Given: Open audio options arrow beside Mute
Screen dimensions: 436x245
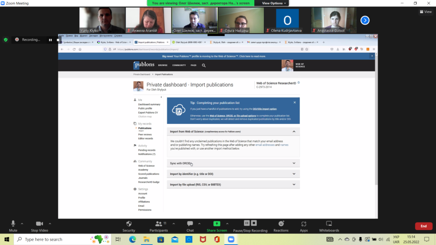Looking at the screenshot, I should tap(22, 224).
